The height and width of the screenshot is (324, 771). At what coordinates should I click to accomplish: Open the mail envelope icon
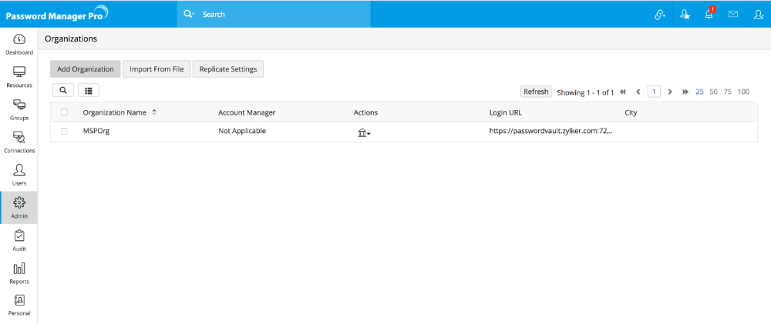(733, 14)
